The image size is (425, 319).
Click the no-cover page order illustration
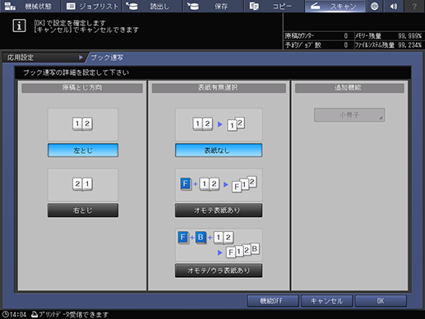(219, 124)
